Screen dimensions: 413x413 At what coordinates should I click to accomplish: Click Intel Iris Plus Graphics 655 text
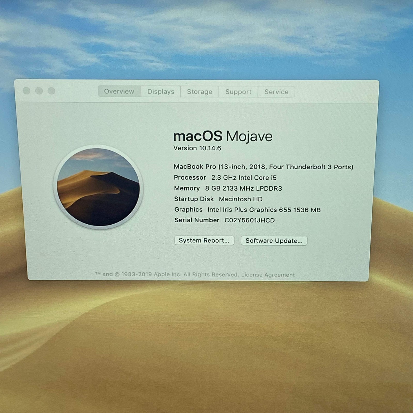click(249, 210)
